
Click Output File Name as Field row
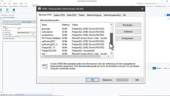(19, 36)
